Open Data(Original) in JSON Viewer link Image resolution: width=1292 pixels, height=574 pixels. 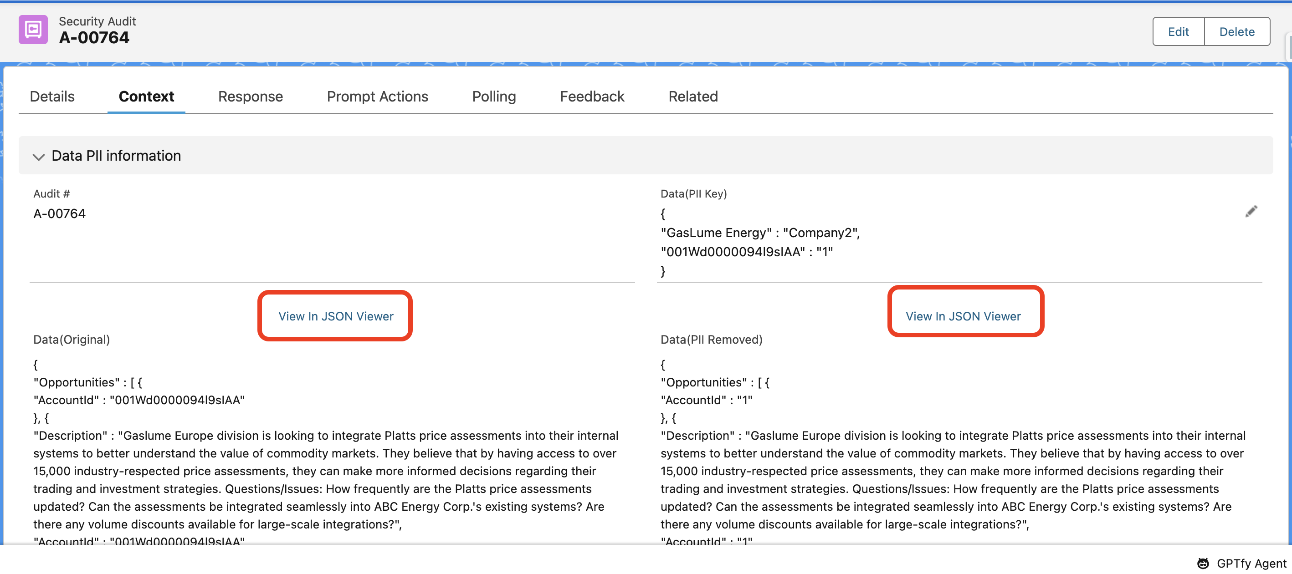[x=336, y=316]
